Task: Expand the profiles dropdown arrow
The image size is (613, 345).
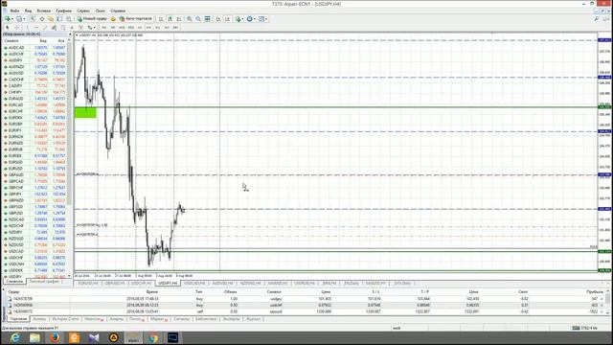Action: pyautogui.click(x=24, y=19)
